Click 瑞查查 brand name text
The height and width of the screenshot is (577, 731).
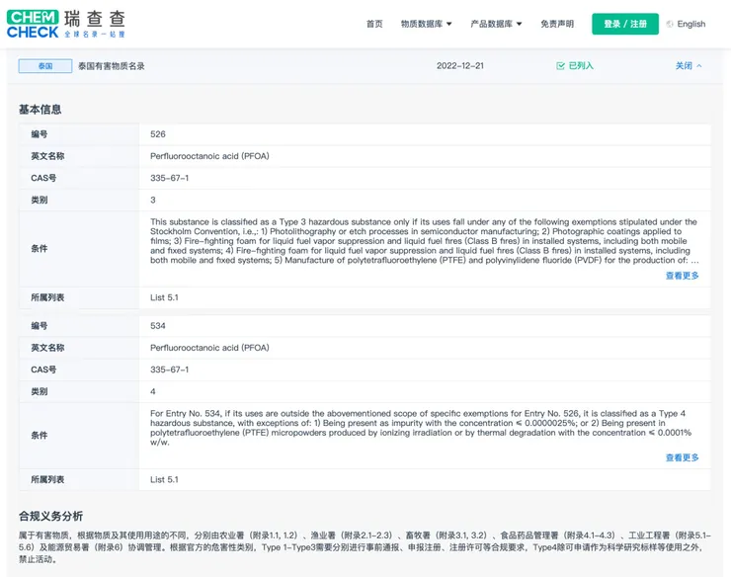(95, 19)
